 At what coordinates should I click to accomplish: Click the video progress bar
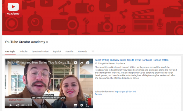pos(49,102)
